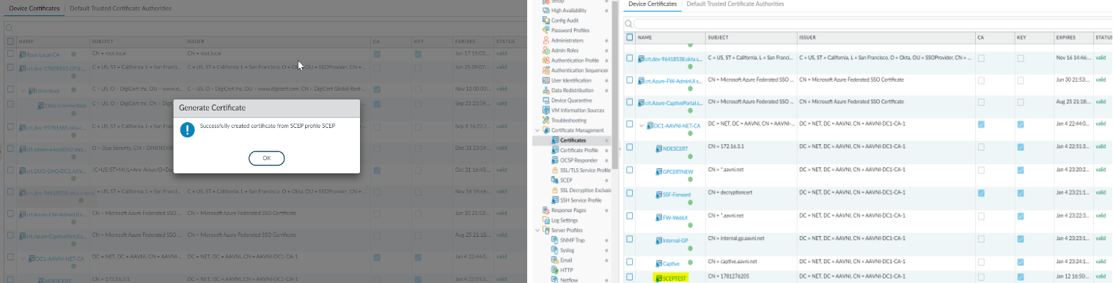Open the Log Settings sidebar icon
This screenshot has height=283, width=1113.
pos(546,219)
